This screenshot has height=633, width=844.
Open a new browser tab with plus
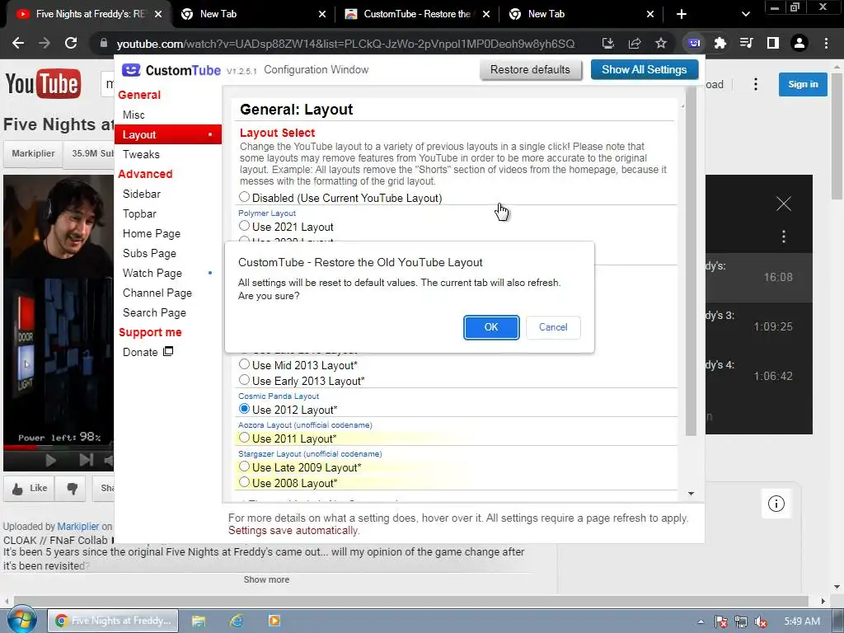[x=682, y=14]
